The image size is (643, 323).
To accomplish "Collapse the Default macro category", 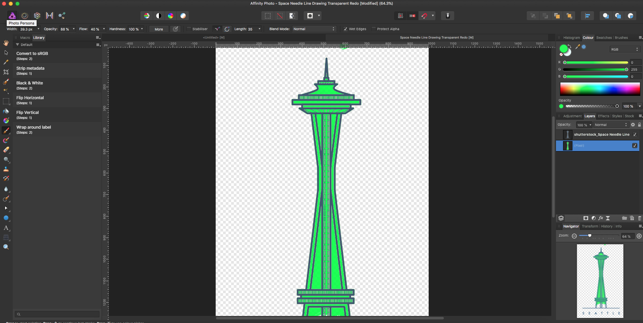I will [17, 45].
